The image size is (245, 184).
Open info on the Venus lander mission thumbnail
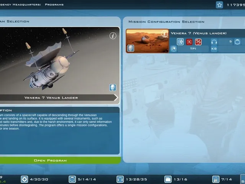click(164, 33)
